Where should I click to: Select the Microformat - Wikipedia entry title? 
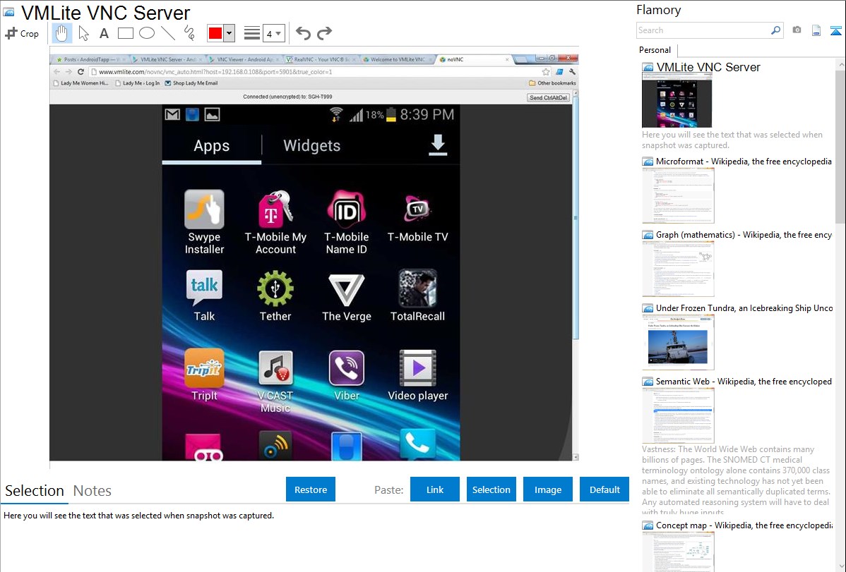tap(744, 162)
